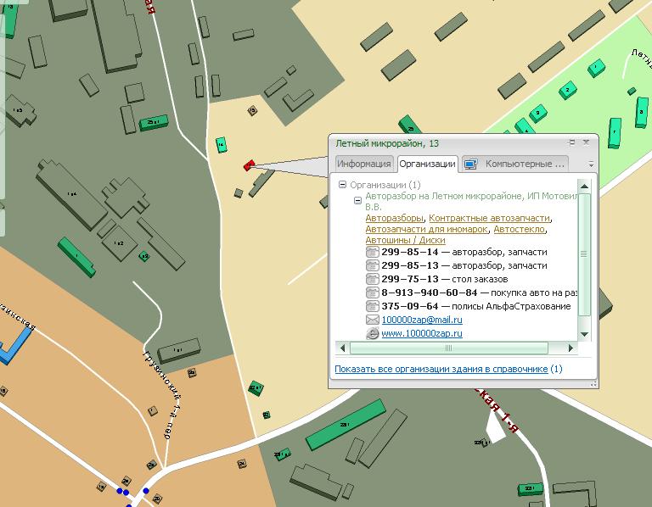Click the vertical scrollbar's down arrow
Image resolution: width=652 pixels, height=507 pixels.
584,334
